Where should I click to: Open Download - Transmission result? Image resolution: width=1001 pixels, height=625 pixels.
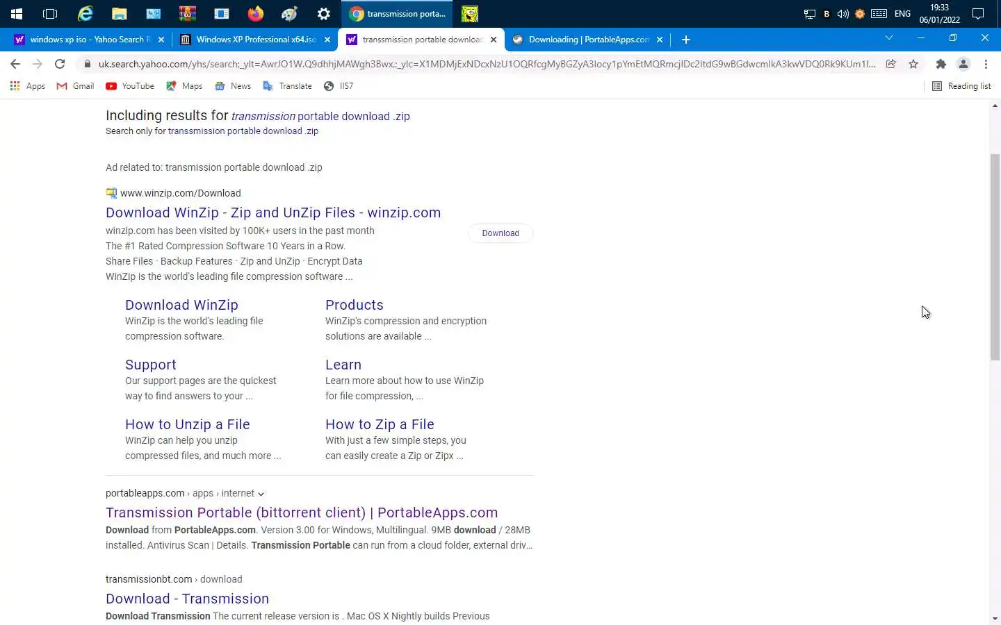coord(187,599)
